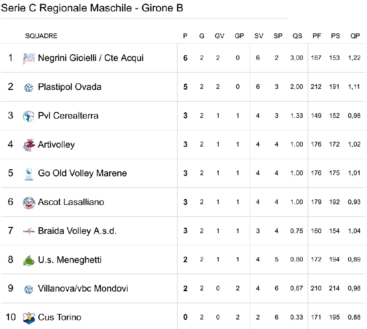Click the Plastipol Ovada volleyball logo
Image resolution: width=367 pixels, height=329 pixels.
[x=29, y=88]
